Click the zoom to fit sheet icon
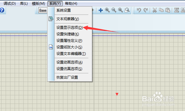 [121, 10]
